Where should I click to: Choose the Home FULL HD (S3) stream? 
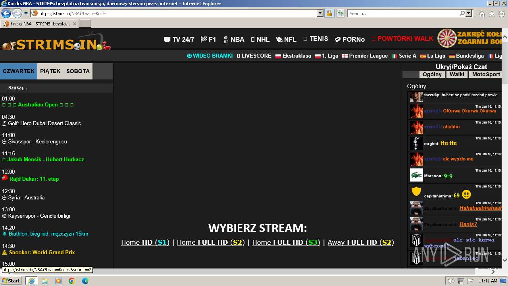286,242
